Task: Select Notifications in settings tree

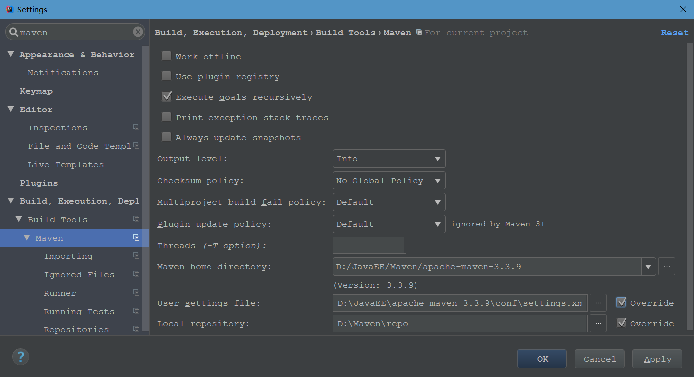Action: (63, 73)
